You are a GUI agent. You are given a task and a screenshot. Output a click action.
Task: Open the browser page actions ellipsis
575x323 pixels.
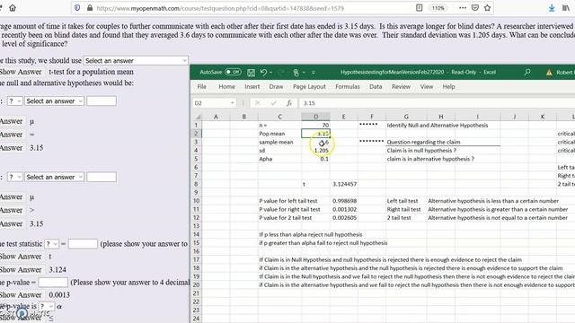tap(463, 8)
